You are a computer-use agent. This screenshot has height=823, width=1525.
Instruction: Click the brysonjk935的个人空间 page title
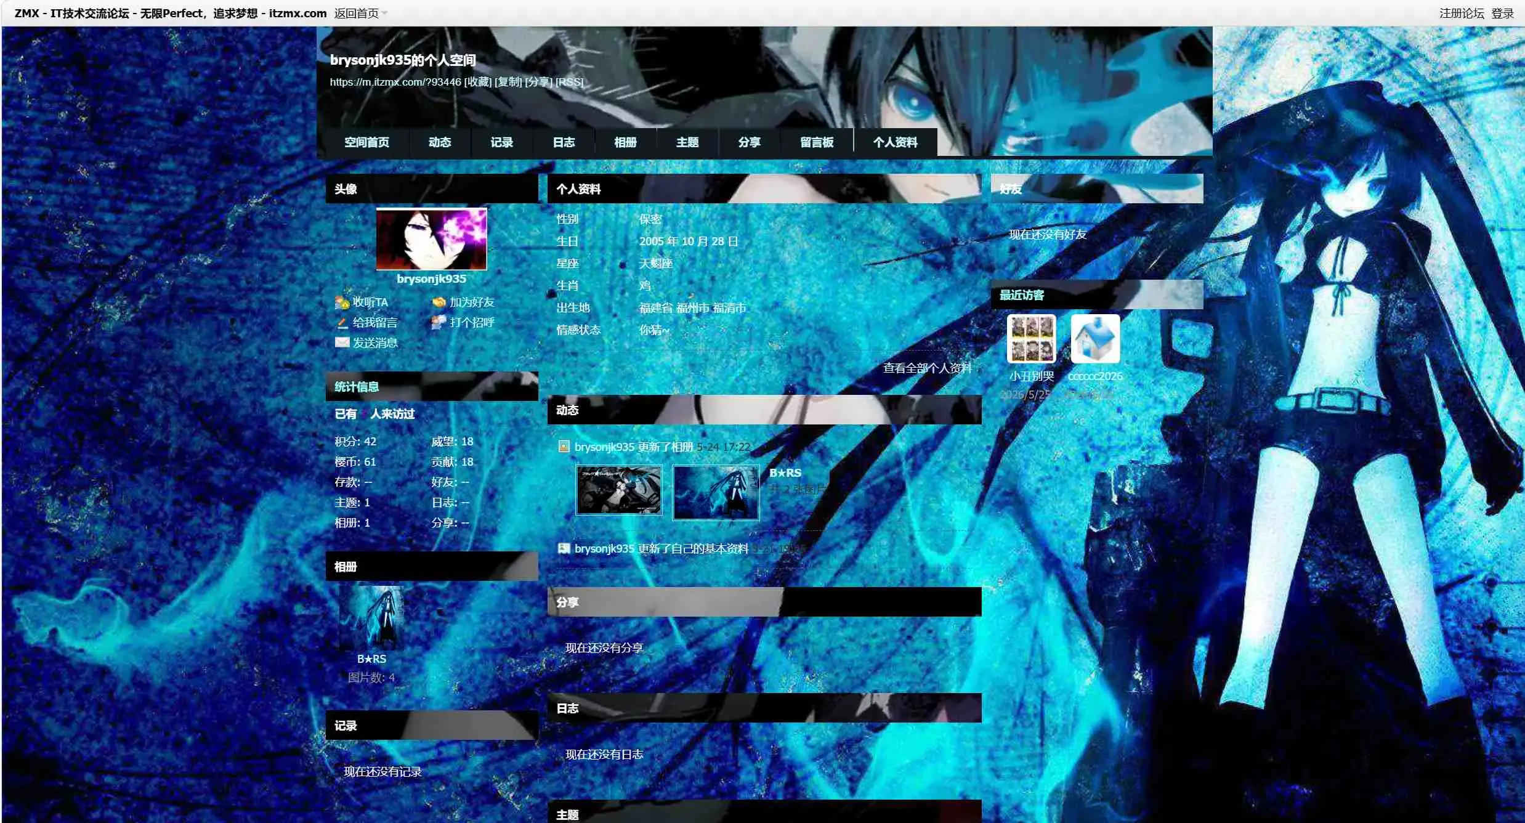[403, 60]
